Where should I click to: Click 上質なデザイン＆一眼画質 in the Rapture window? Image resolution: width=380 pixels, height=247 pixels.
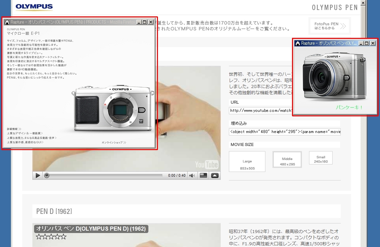tap(25, 133)
